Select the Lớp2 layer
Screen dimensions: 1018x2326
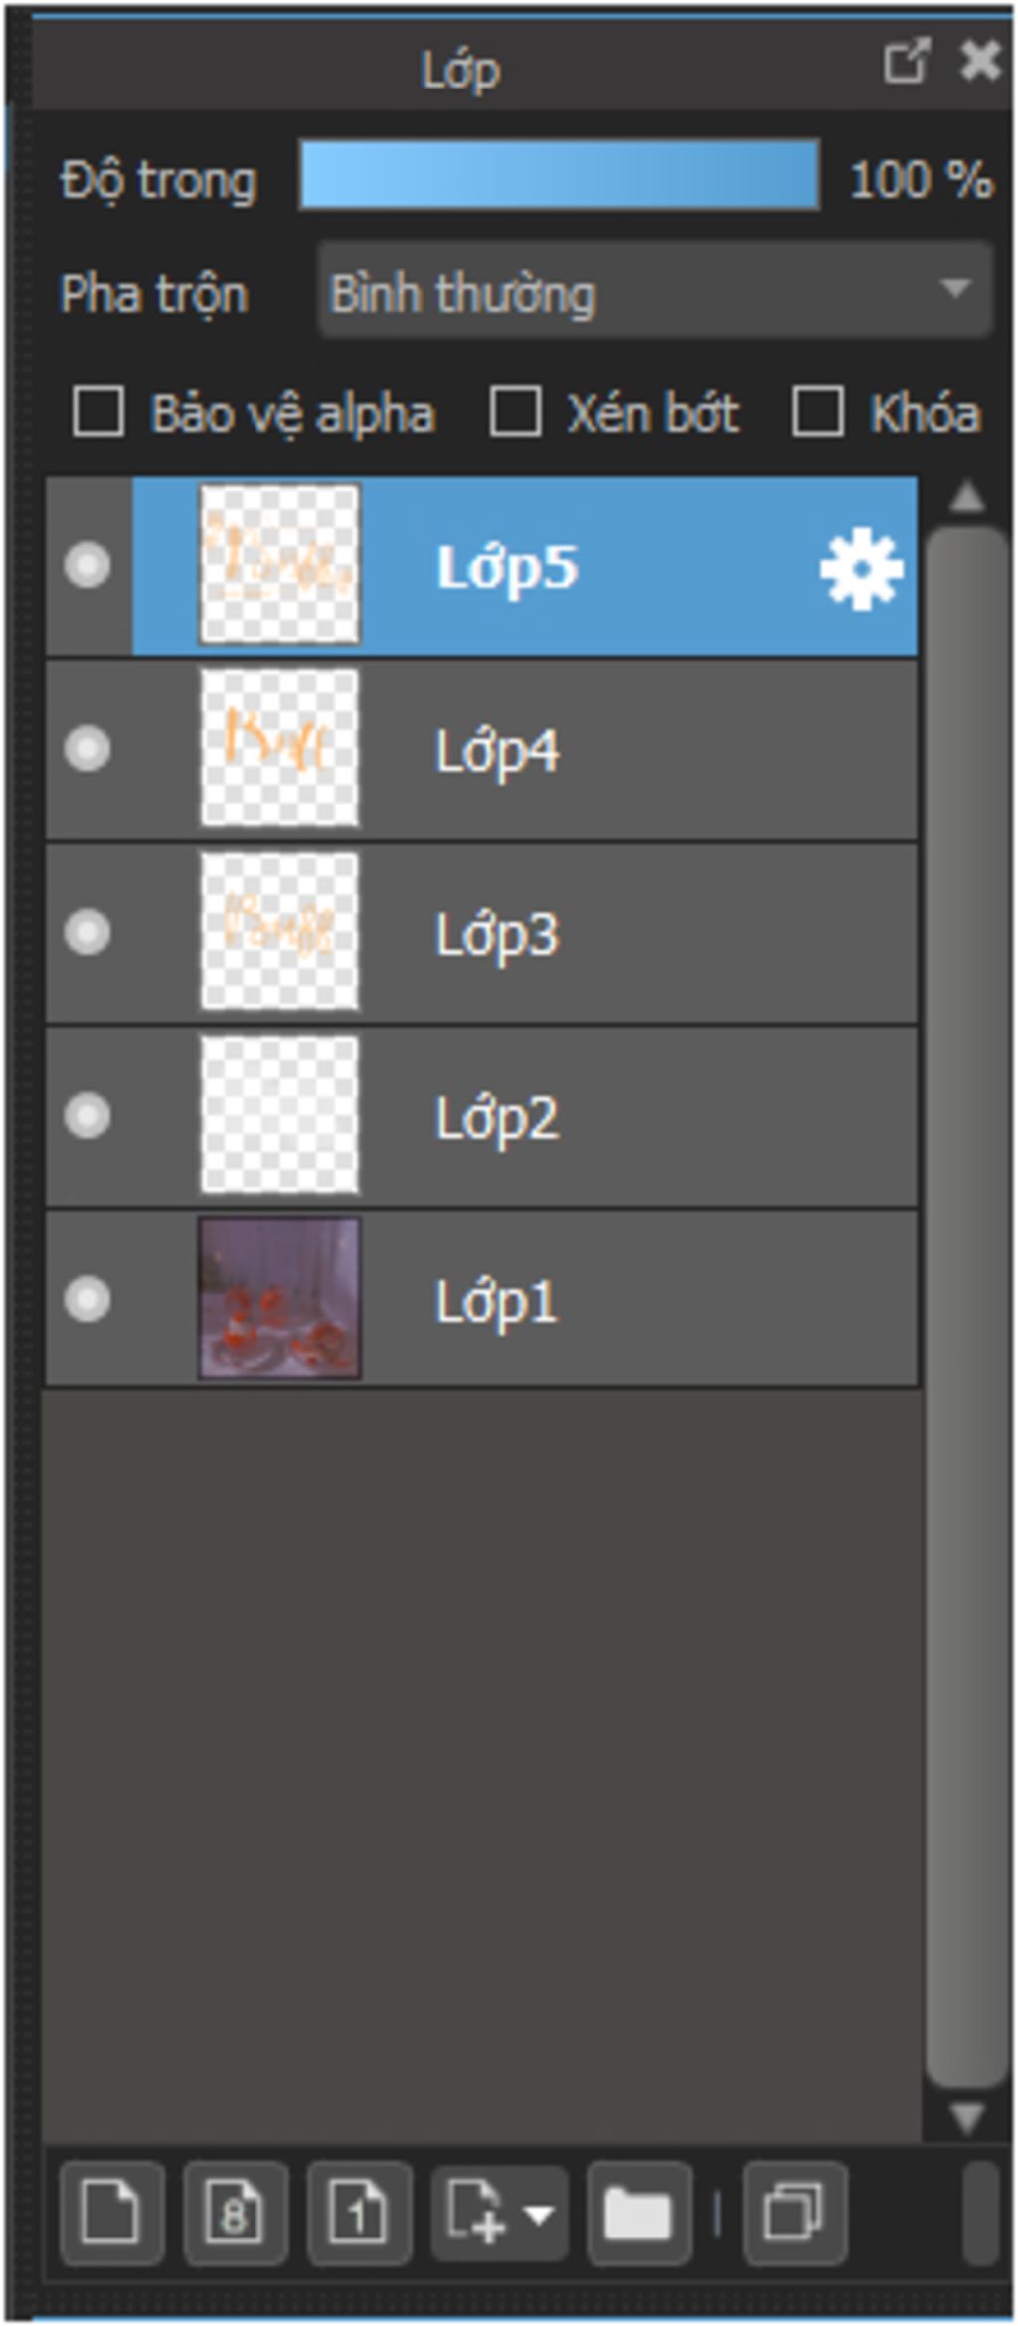(481, 1116)
